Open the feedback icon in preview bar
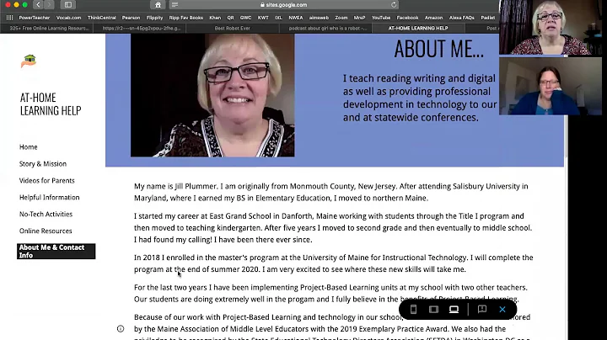This screenshot has width=607, height=340. tap(482, 310)
